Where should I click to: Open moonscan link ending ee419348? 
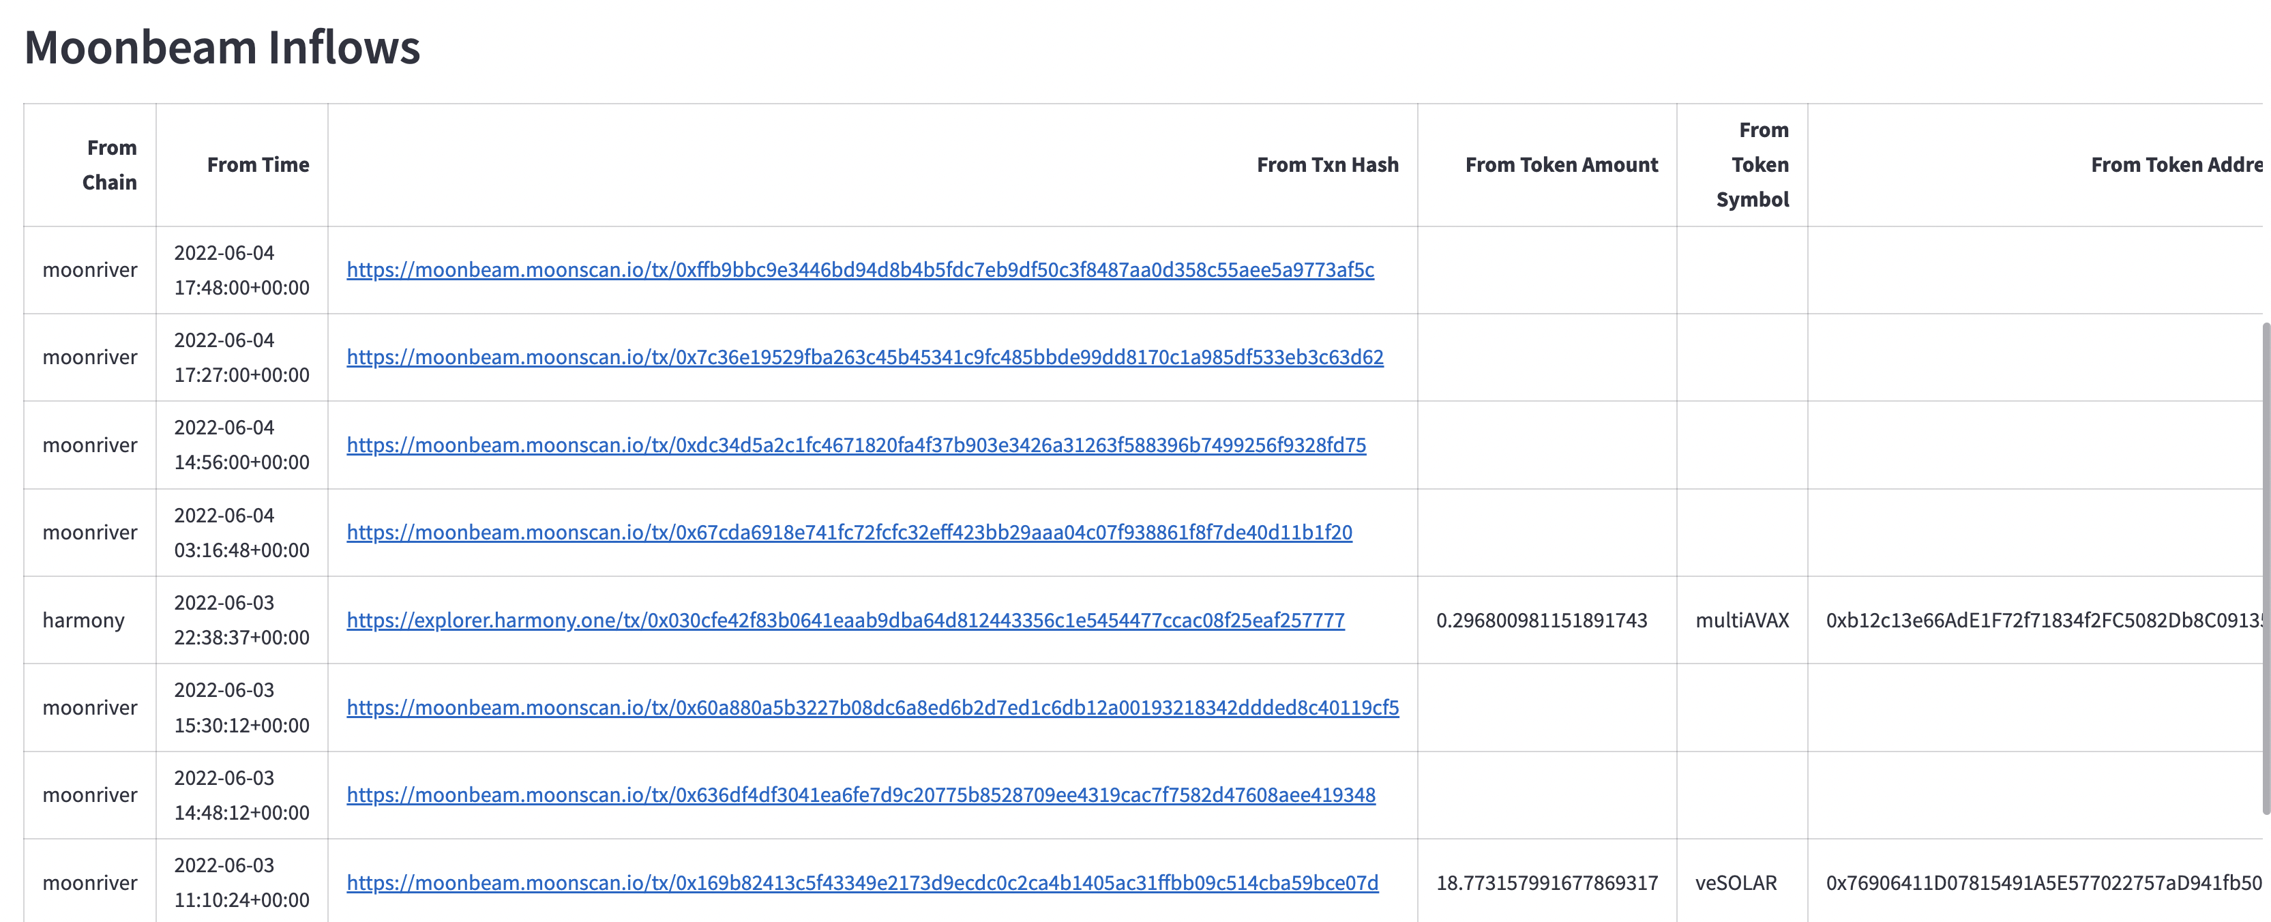coord(859,795)
